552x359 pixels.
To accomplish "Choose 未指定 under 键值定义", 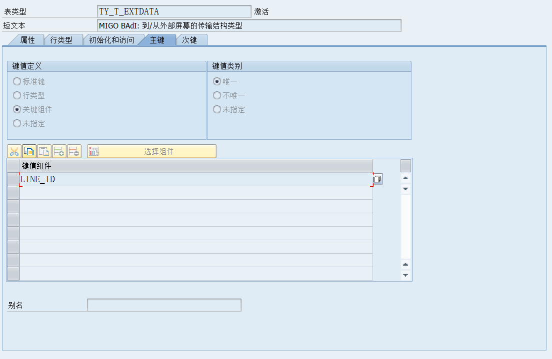I will pyautogui.click(x=17, y=123).
